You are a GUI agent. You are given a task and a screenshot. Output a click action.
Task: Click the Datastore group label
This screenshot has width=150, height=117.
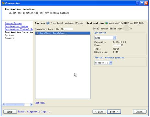coord(100,33)
